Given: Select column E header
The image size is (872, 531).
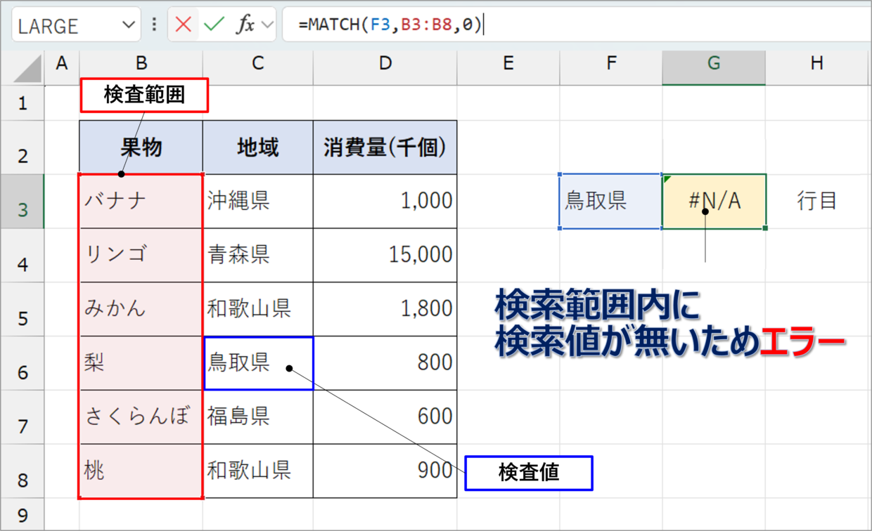Looking at the screenshot, I should (508, 64).
